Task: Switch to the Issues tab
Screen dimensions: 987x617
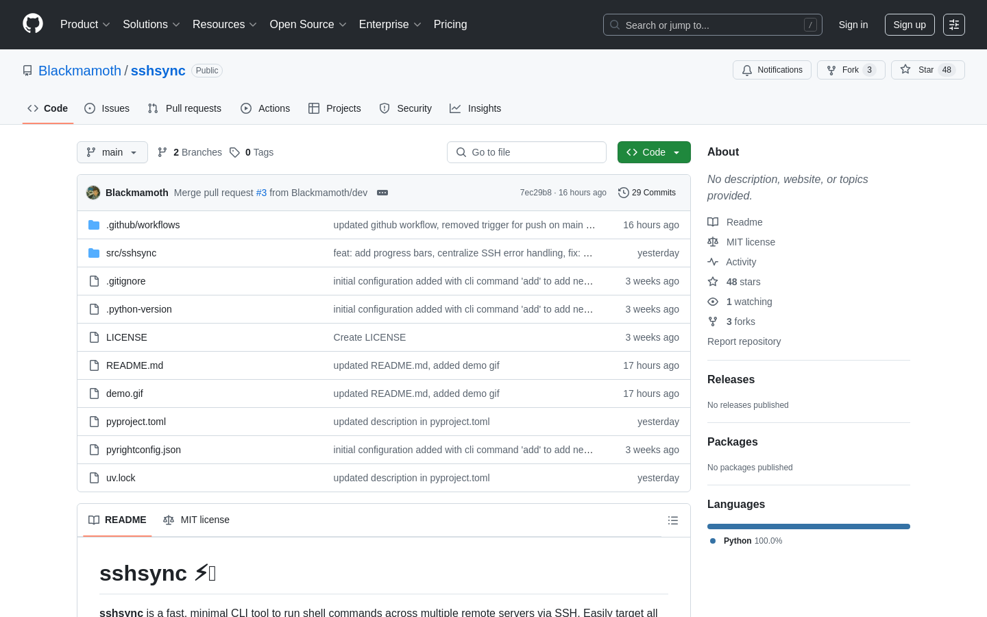Action: pyautogui.click(x=107, y=108)
